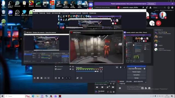Dismiss the purple streamer mode banner in Discord

coord(173,4)
